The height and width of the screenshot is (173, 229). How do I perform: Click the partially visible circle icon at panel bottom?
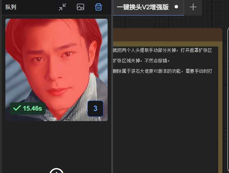coord(56,171)
